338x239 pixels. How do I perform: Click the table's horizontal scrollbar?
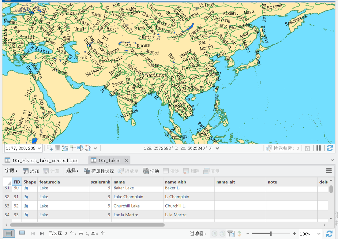pos(87,225)
